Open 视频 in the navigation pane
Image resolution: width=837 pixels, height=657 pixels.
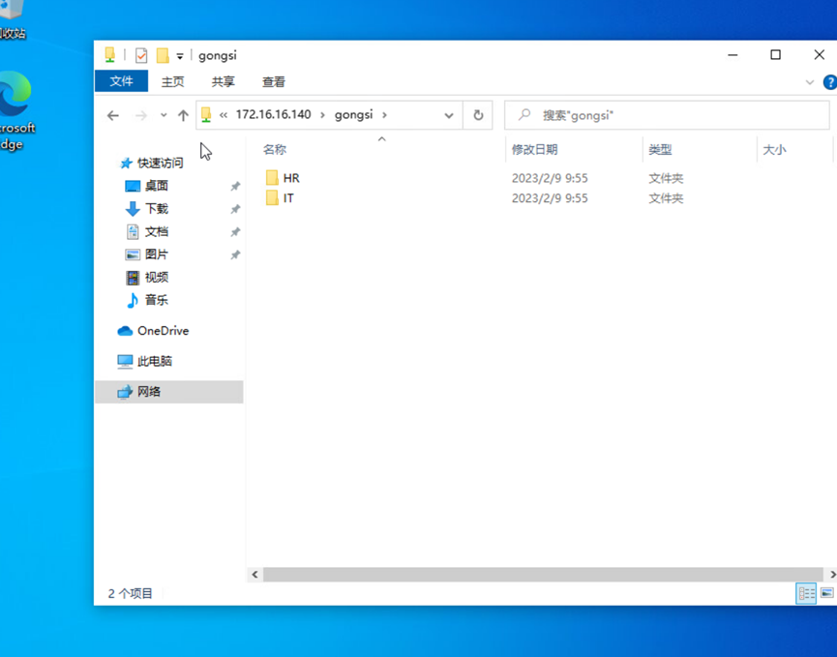157,278
